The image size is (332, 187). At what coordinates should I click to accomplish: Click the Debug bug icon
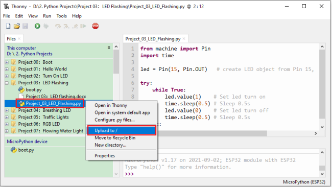click(46, 26)
